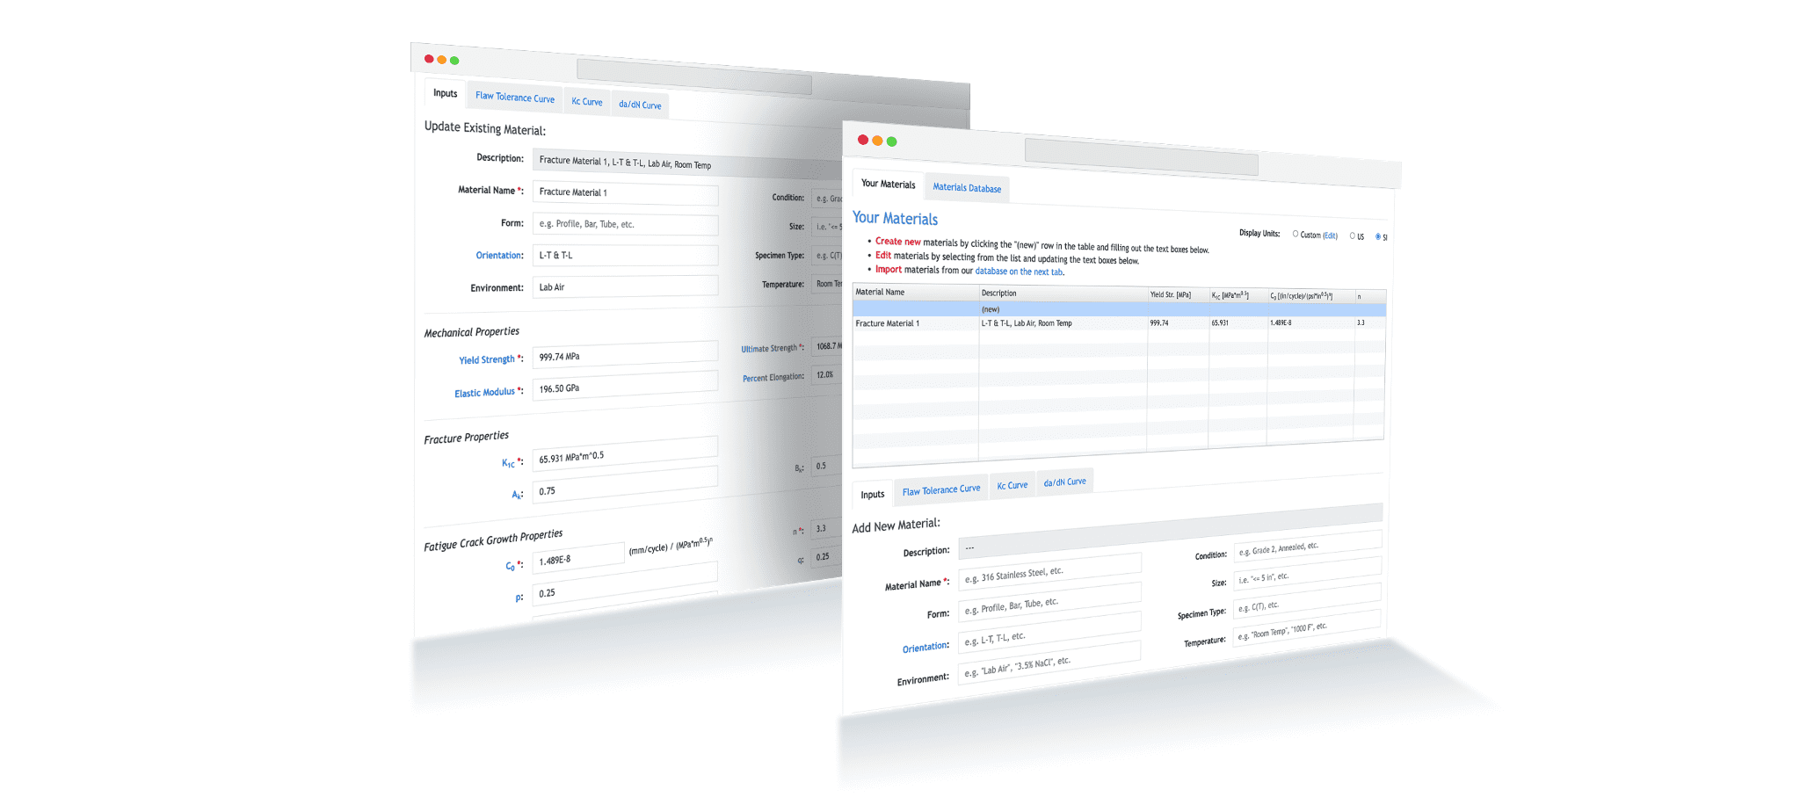Click the Form field in back window
This screenshot has width=1800, height=797.
[x=625, y=225]
